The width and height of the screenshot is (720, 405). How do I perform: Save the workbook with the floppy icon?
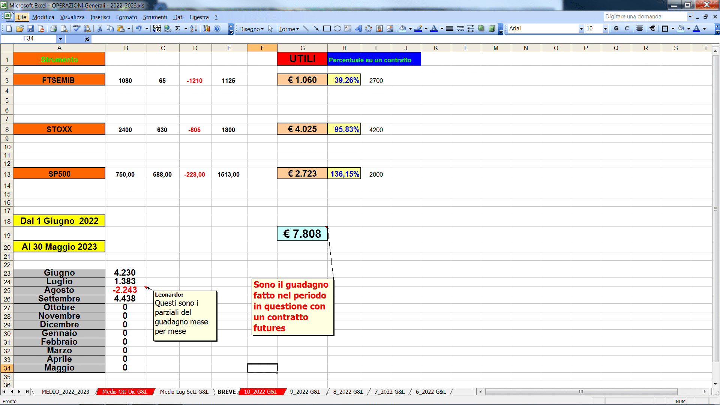pos(30,28)
